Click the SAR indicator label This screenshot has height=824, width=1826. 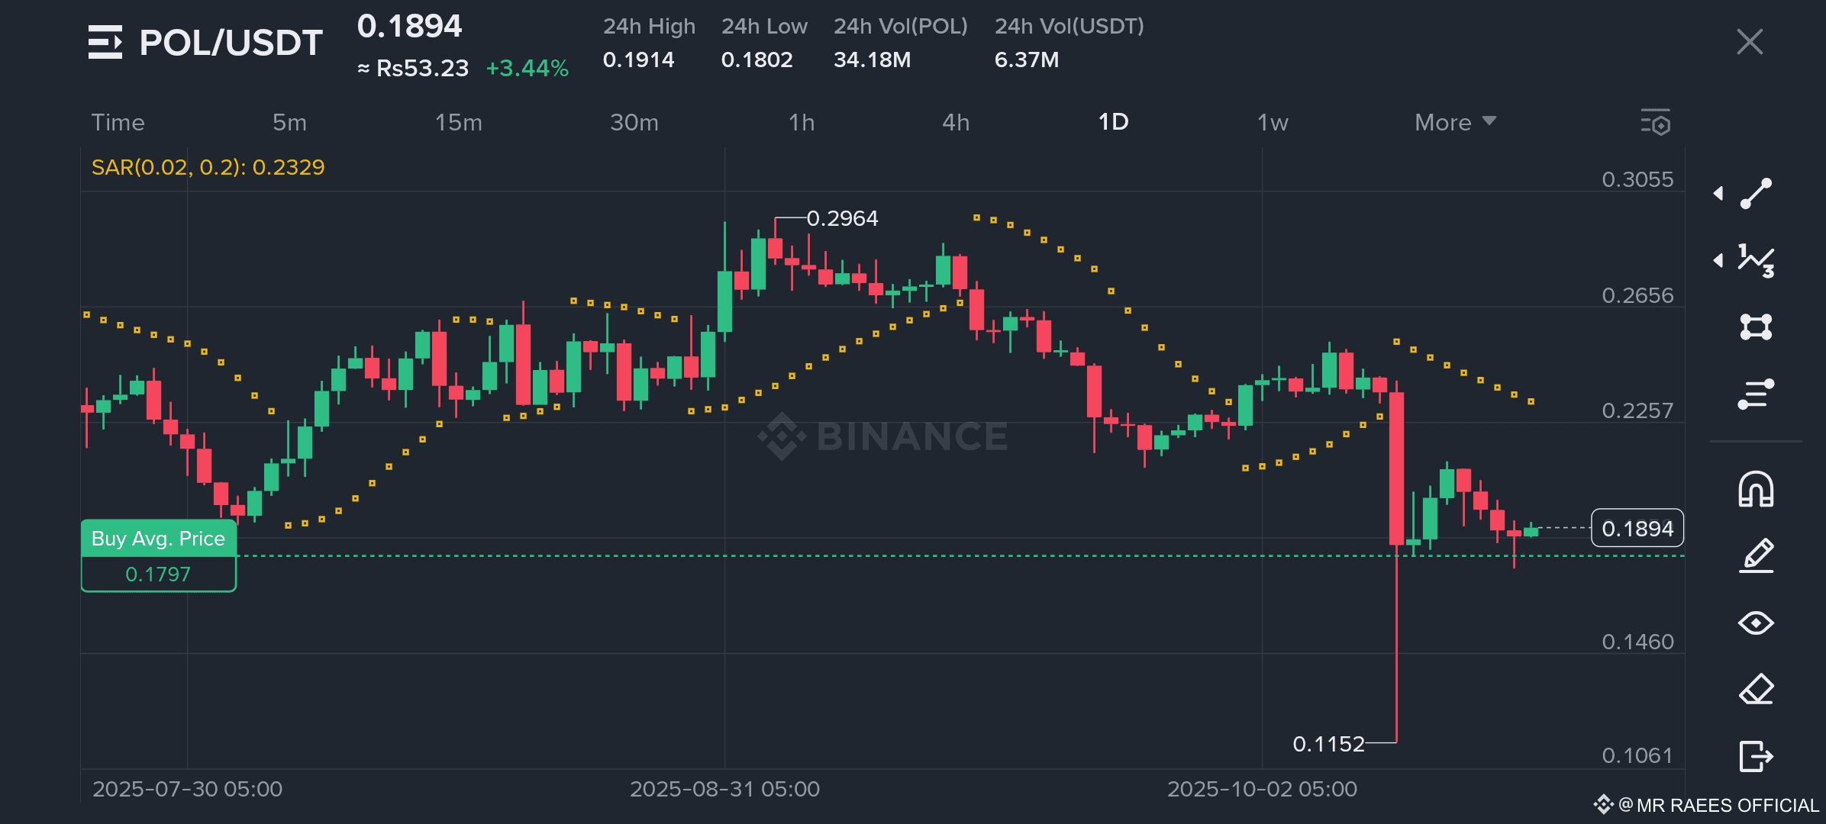pyautogui.click(x=208, y=167)
